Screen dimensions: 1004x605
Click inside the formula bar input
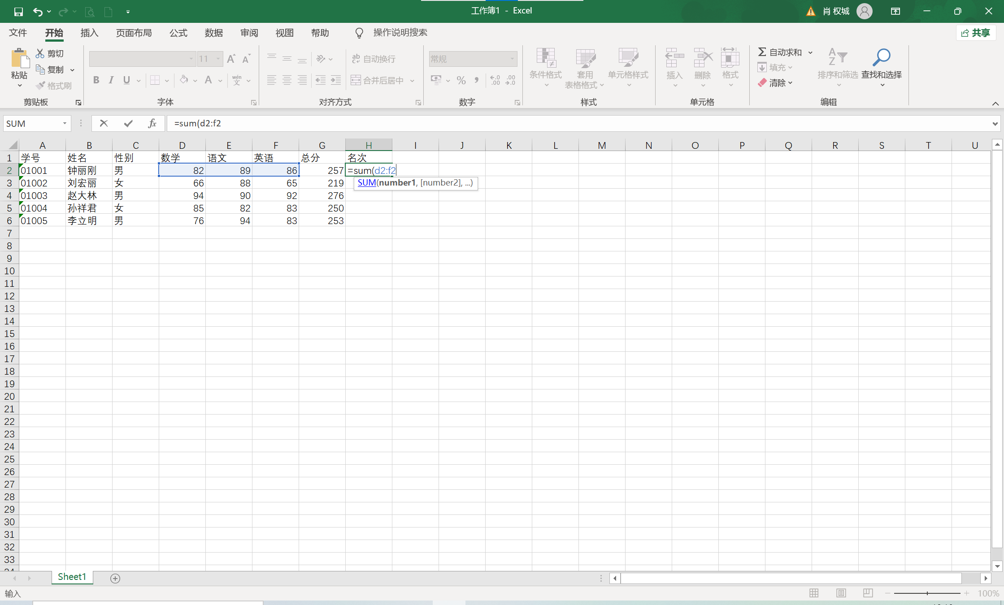coord(538,123)
